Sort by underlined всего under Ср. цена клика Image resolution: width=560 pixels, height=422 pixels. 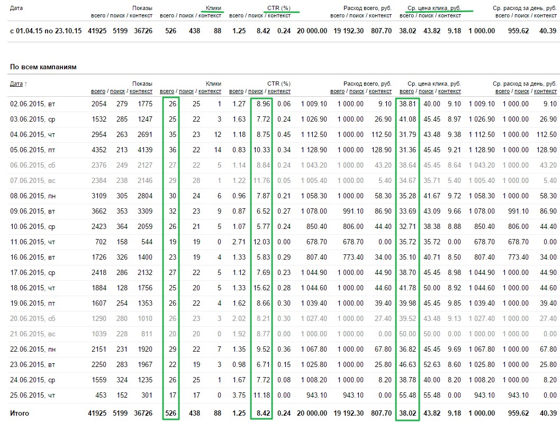click(x=407, y=91)
